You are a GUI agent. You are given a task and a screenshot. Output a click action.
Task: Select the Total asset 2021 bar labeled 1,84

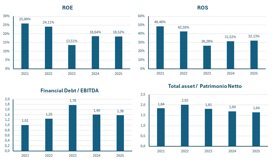click(x=161, y=127)
